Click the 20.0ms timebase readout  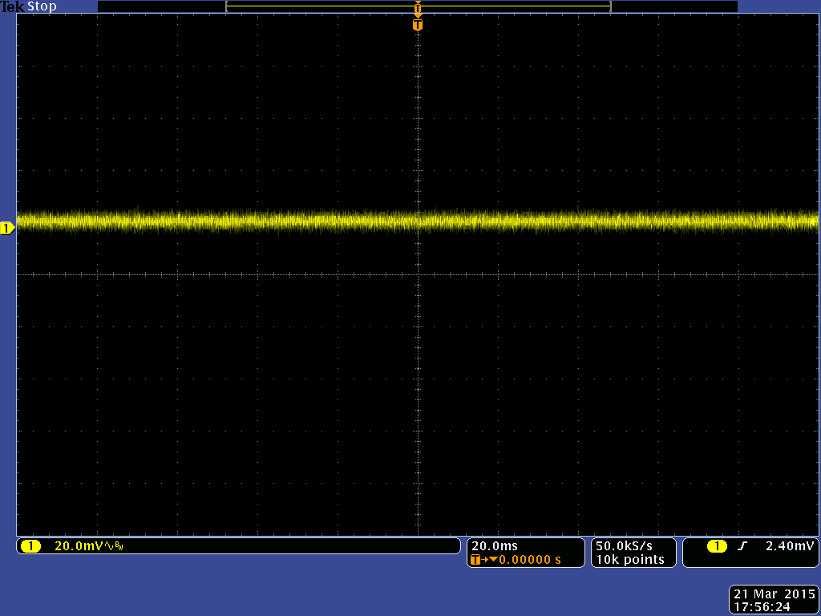(494, 545)
